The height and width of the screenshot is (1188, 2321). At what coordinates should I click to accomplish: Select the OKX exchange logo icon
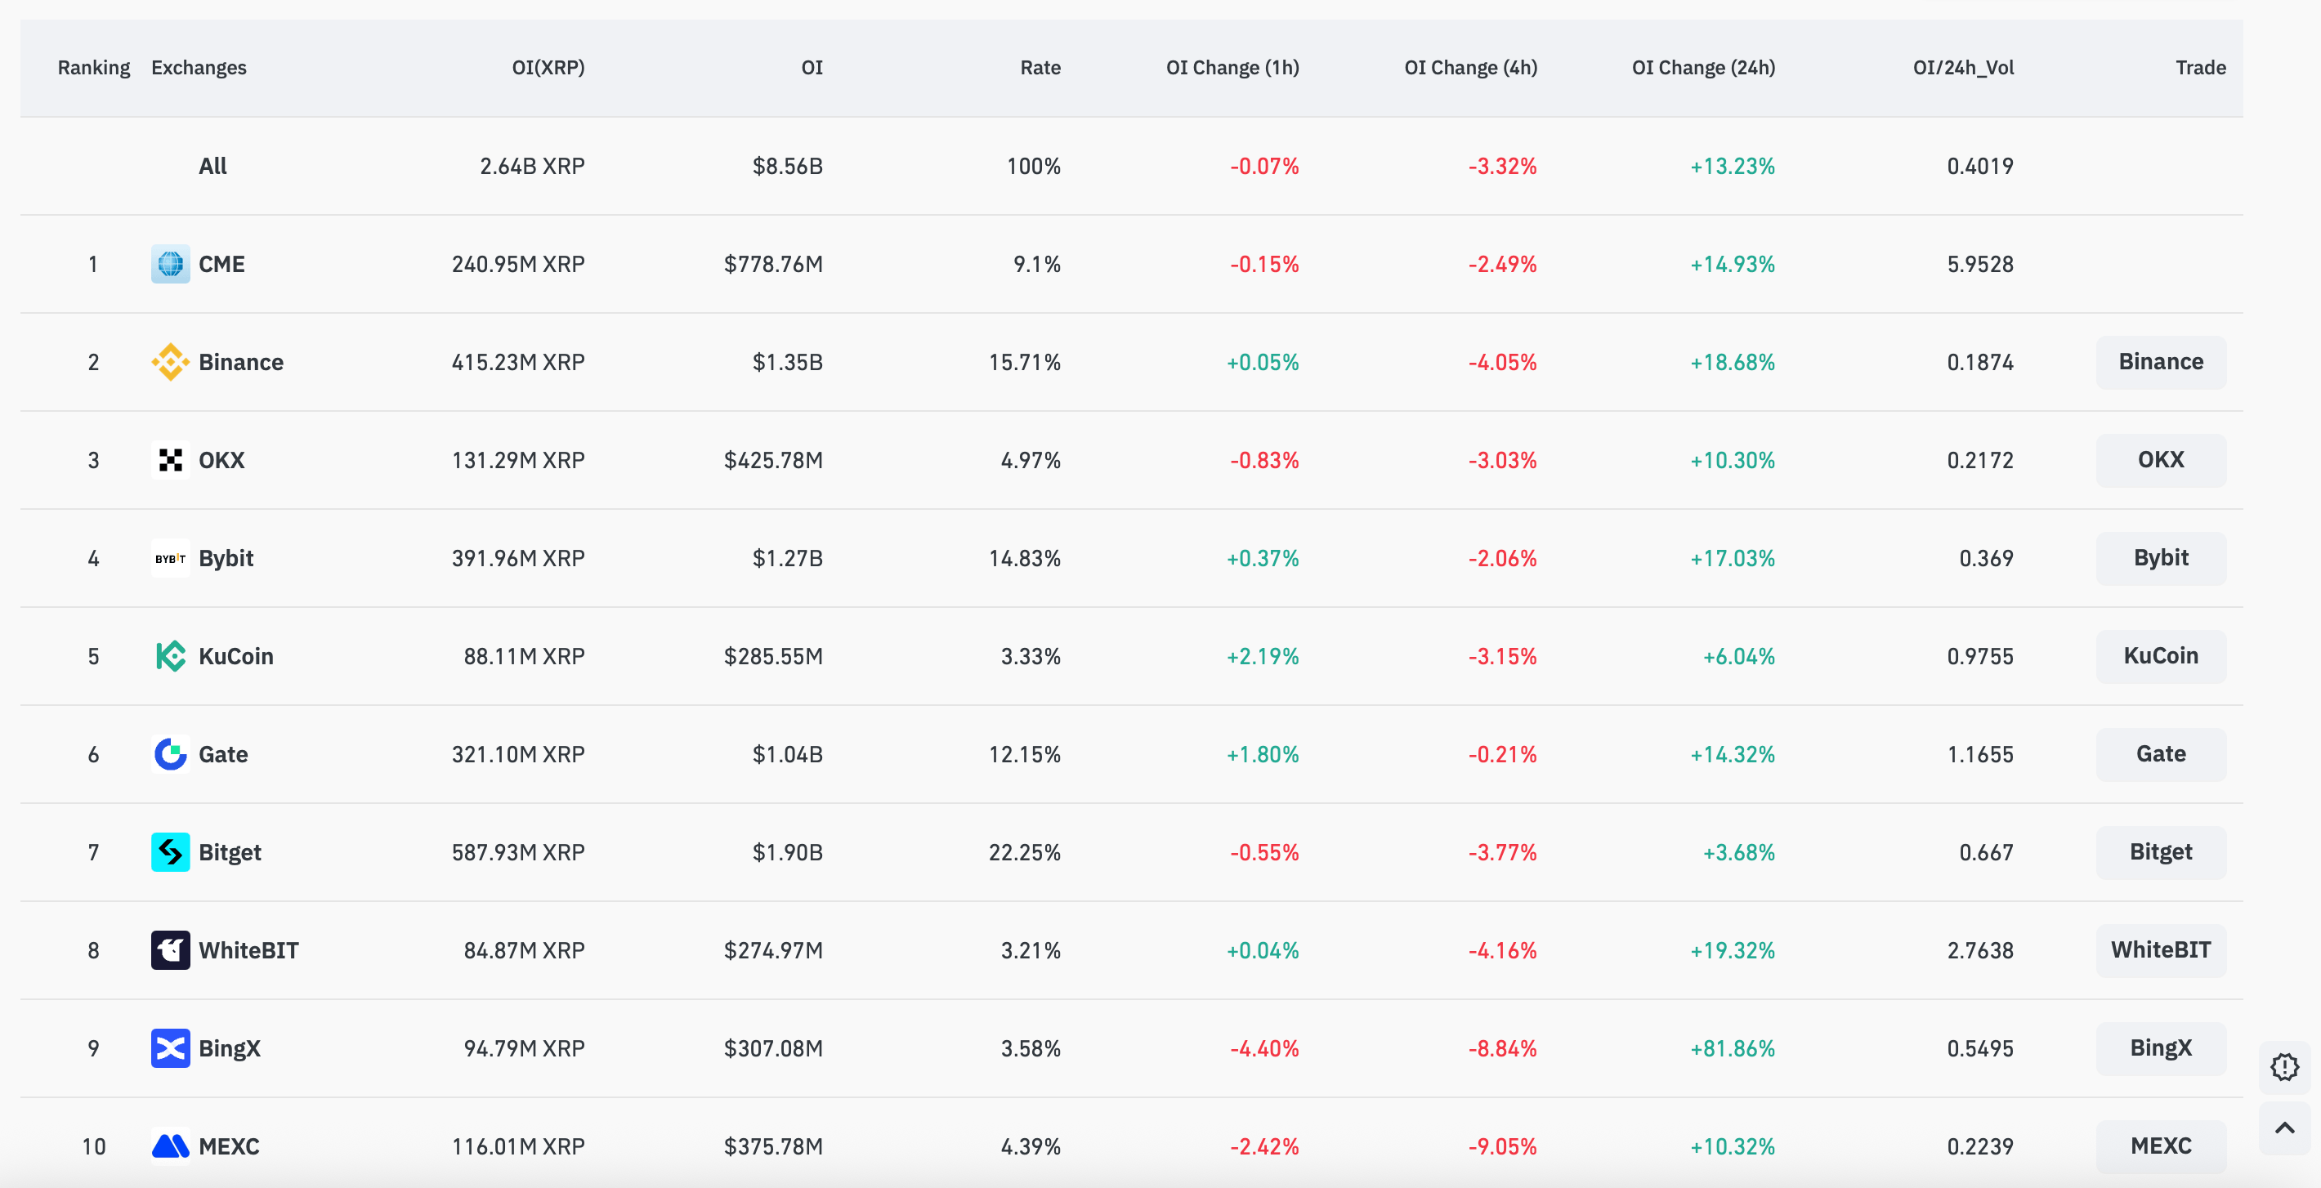click(x=170, y=460)
